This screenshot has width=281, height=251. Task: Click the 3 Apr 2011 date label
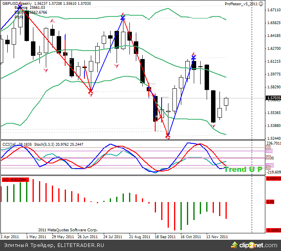[11, 237]
